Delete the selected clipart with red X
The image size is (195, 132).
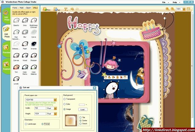point(121,77)
